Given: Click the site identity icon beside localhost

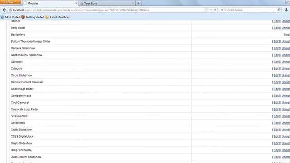Looking at the screenshot, I should (10, 10).
